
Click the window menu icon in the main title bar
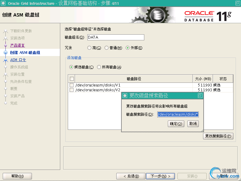point(3,3)
